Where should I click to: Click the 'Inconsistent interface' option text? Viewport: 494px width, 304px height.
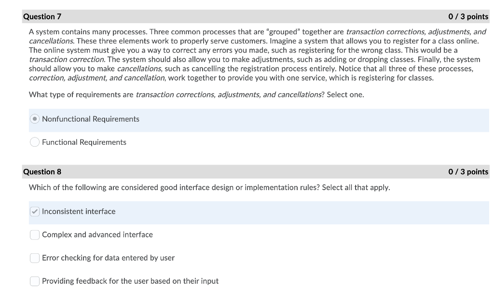[x=79, y=211]
